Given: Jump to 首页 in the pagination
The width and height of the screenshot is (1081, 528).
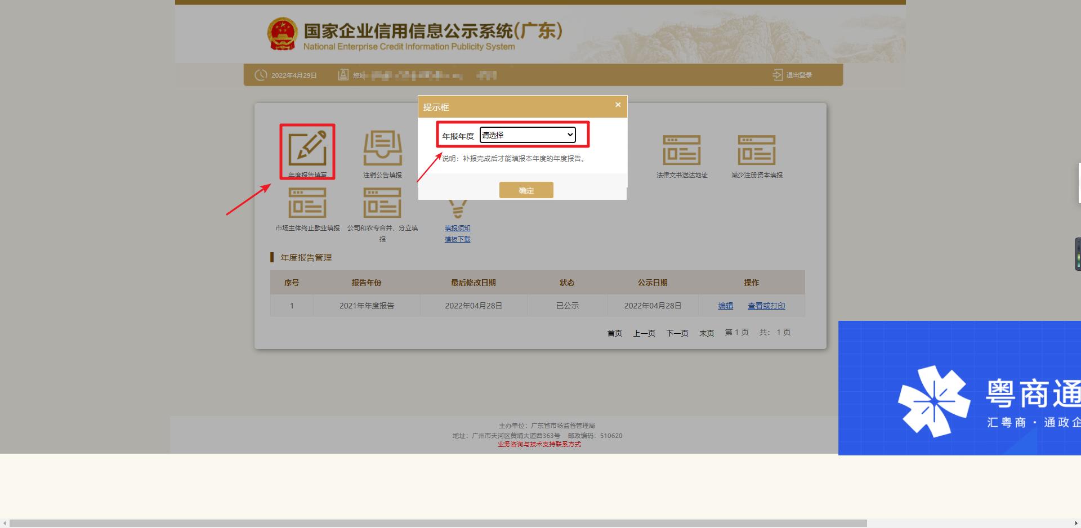Looking at the screenshot, I should pos(614,333).
